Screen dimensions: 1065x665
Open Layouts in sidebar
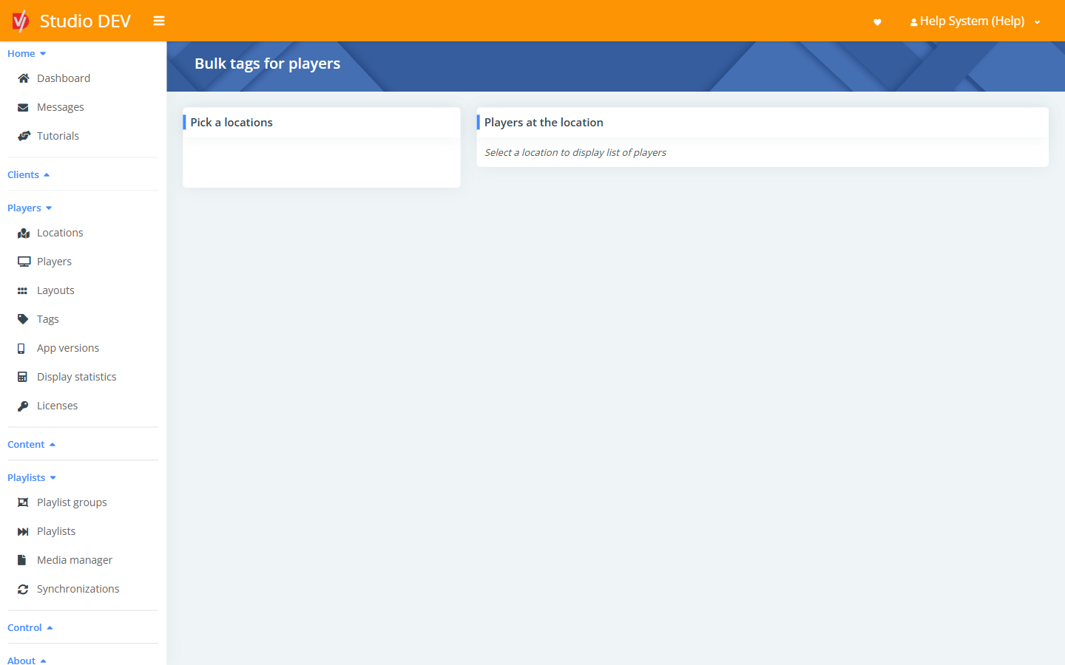[x=55, y=290]
